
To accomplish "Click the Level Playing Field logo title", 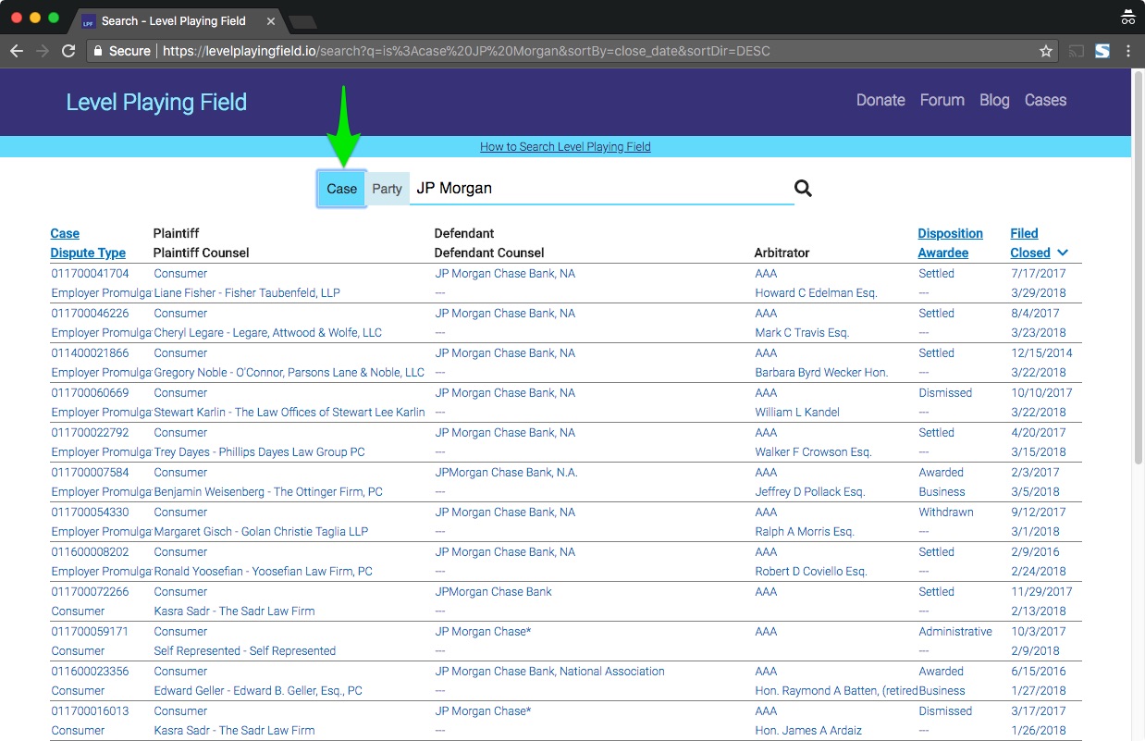I will [156, 102].
